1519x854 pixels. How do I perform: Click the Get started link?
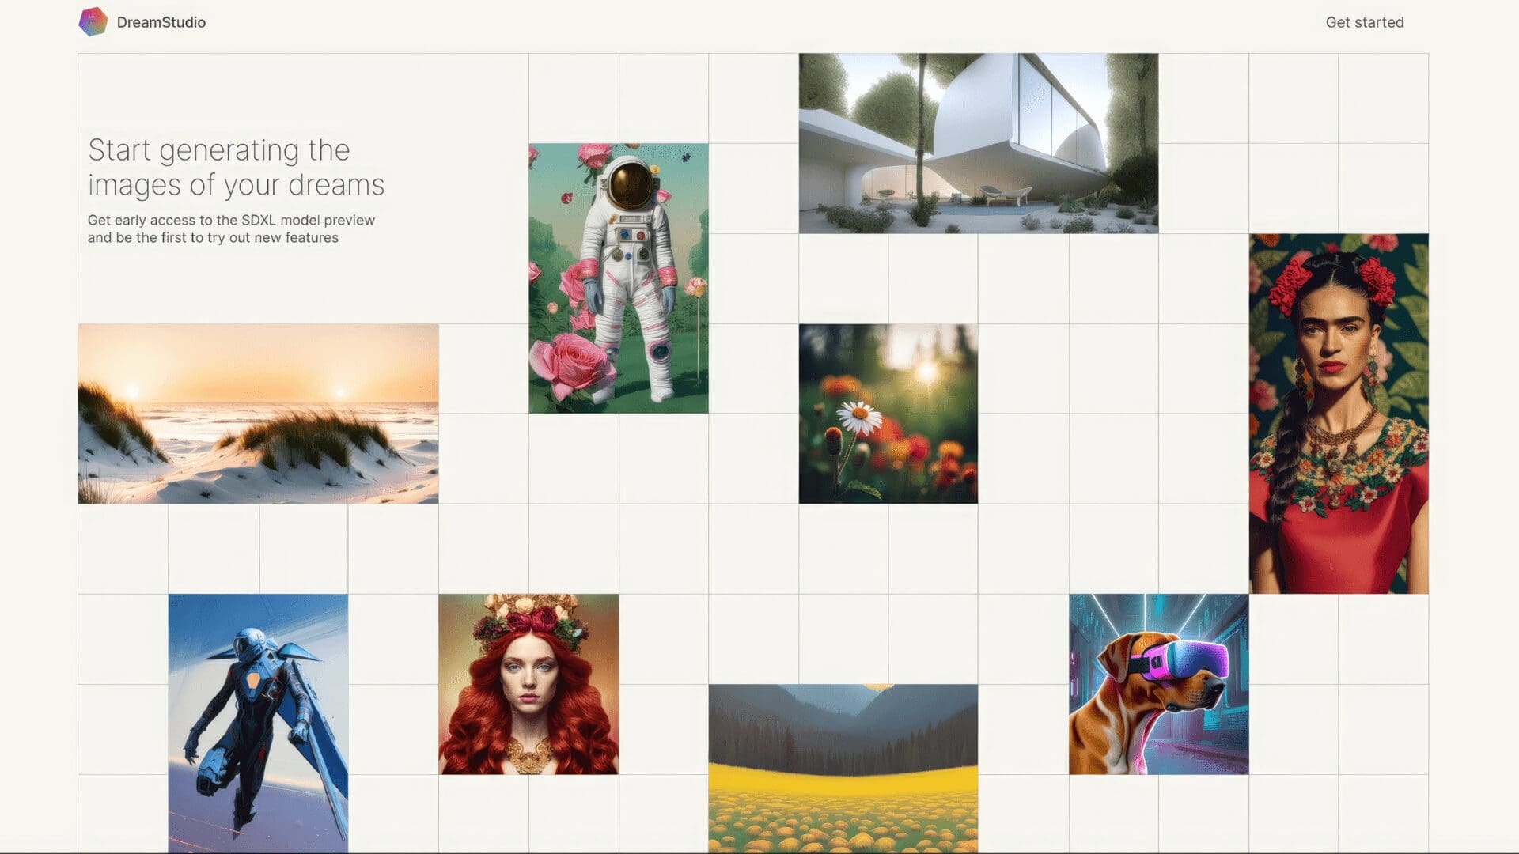(1365, 22)
